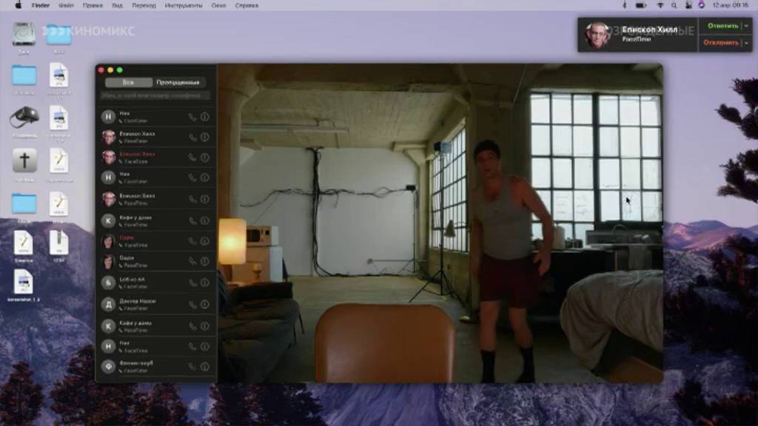Screen dimensions: 758x426
Task: Open info for the Доктор contact entry
Action: 205,304
